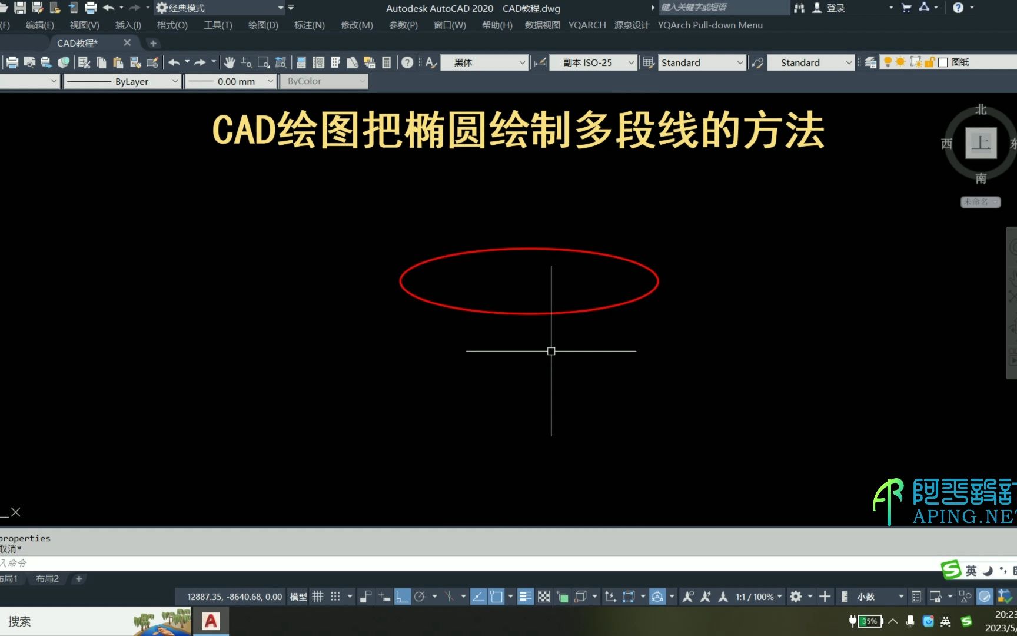The height and width of the screenshot is (636, 1017).
Task: Click the 模型 model space button
Action: (298, 597)
